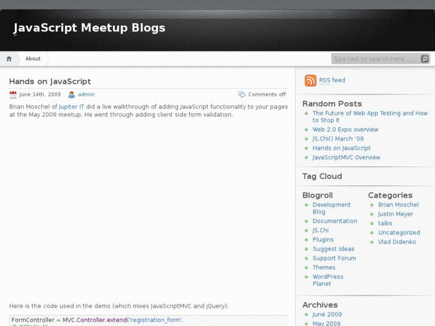Click the JavaScript Meetup Blogs site title
The width and height of the screenshot is (435, 326).
tap(89, 28)
